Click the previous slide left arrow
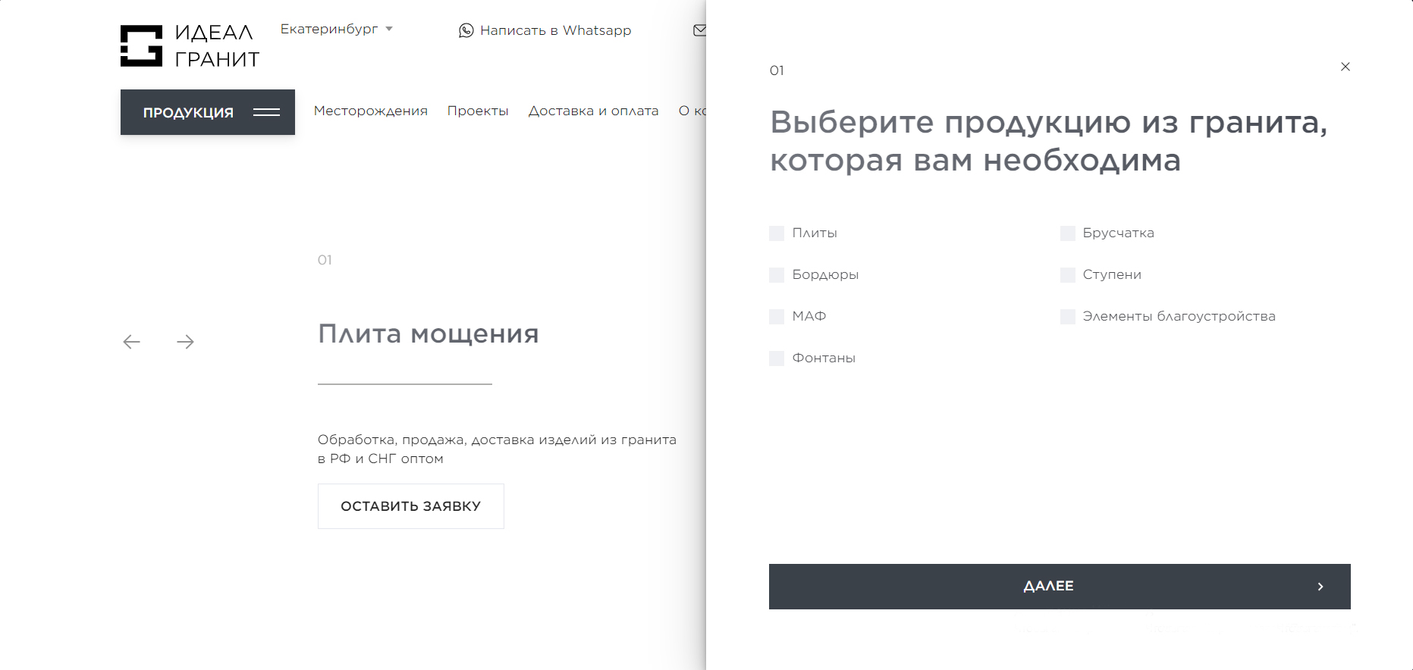The width and height of the screenshot is (1413, 670). [132, 342]
